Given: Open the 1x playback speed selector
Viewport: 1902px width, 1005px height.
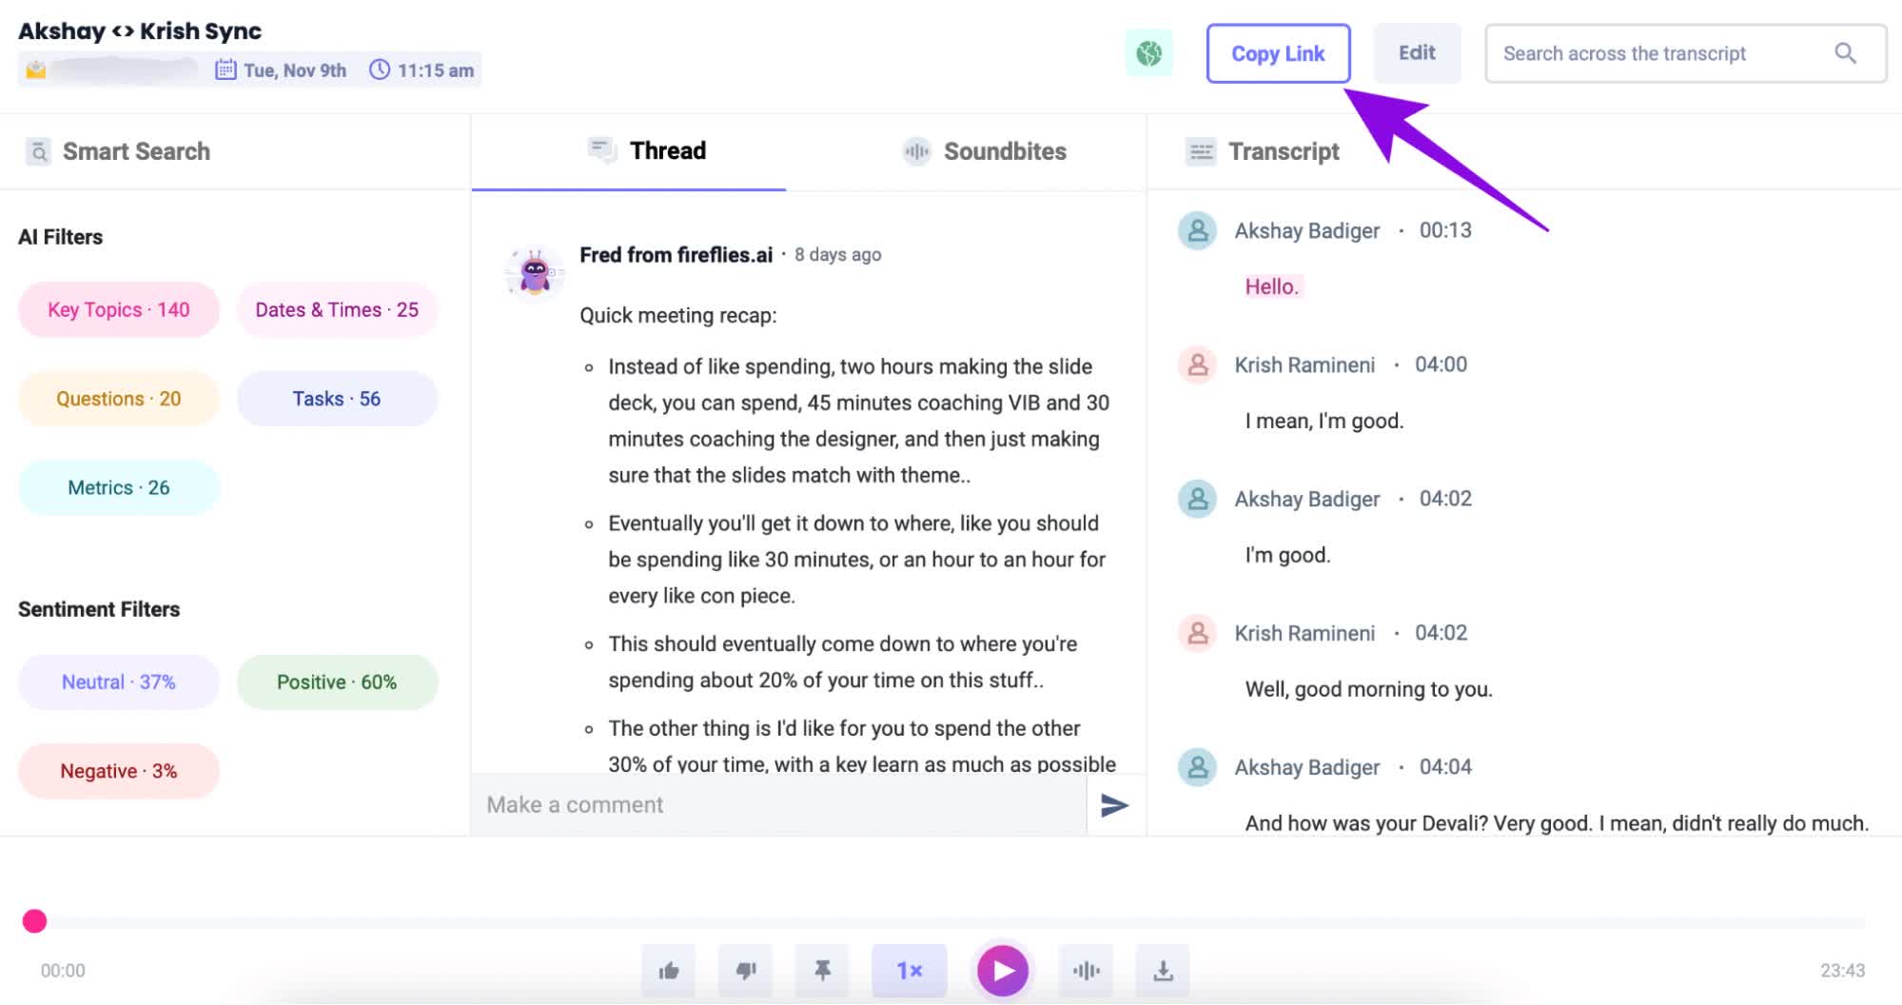Looking at the screenshot, I should pyautogui.click(x=909, y=971).
